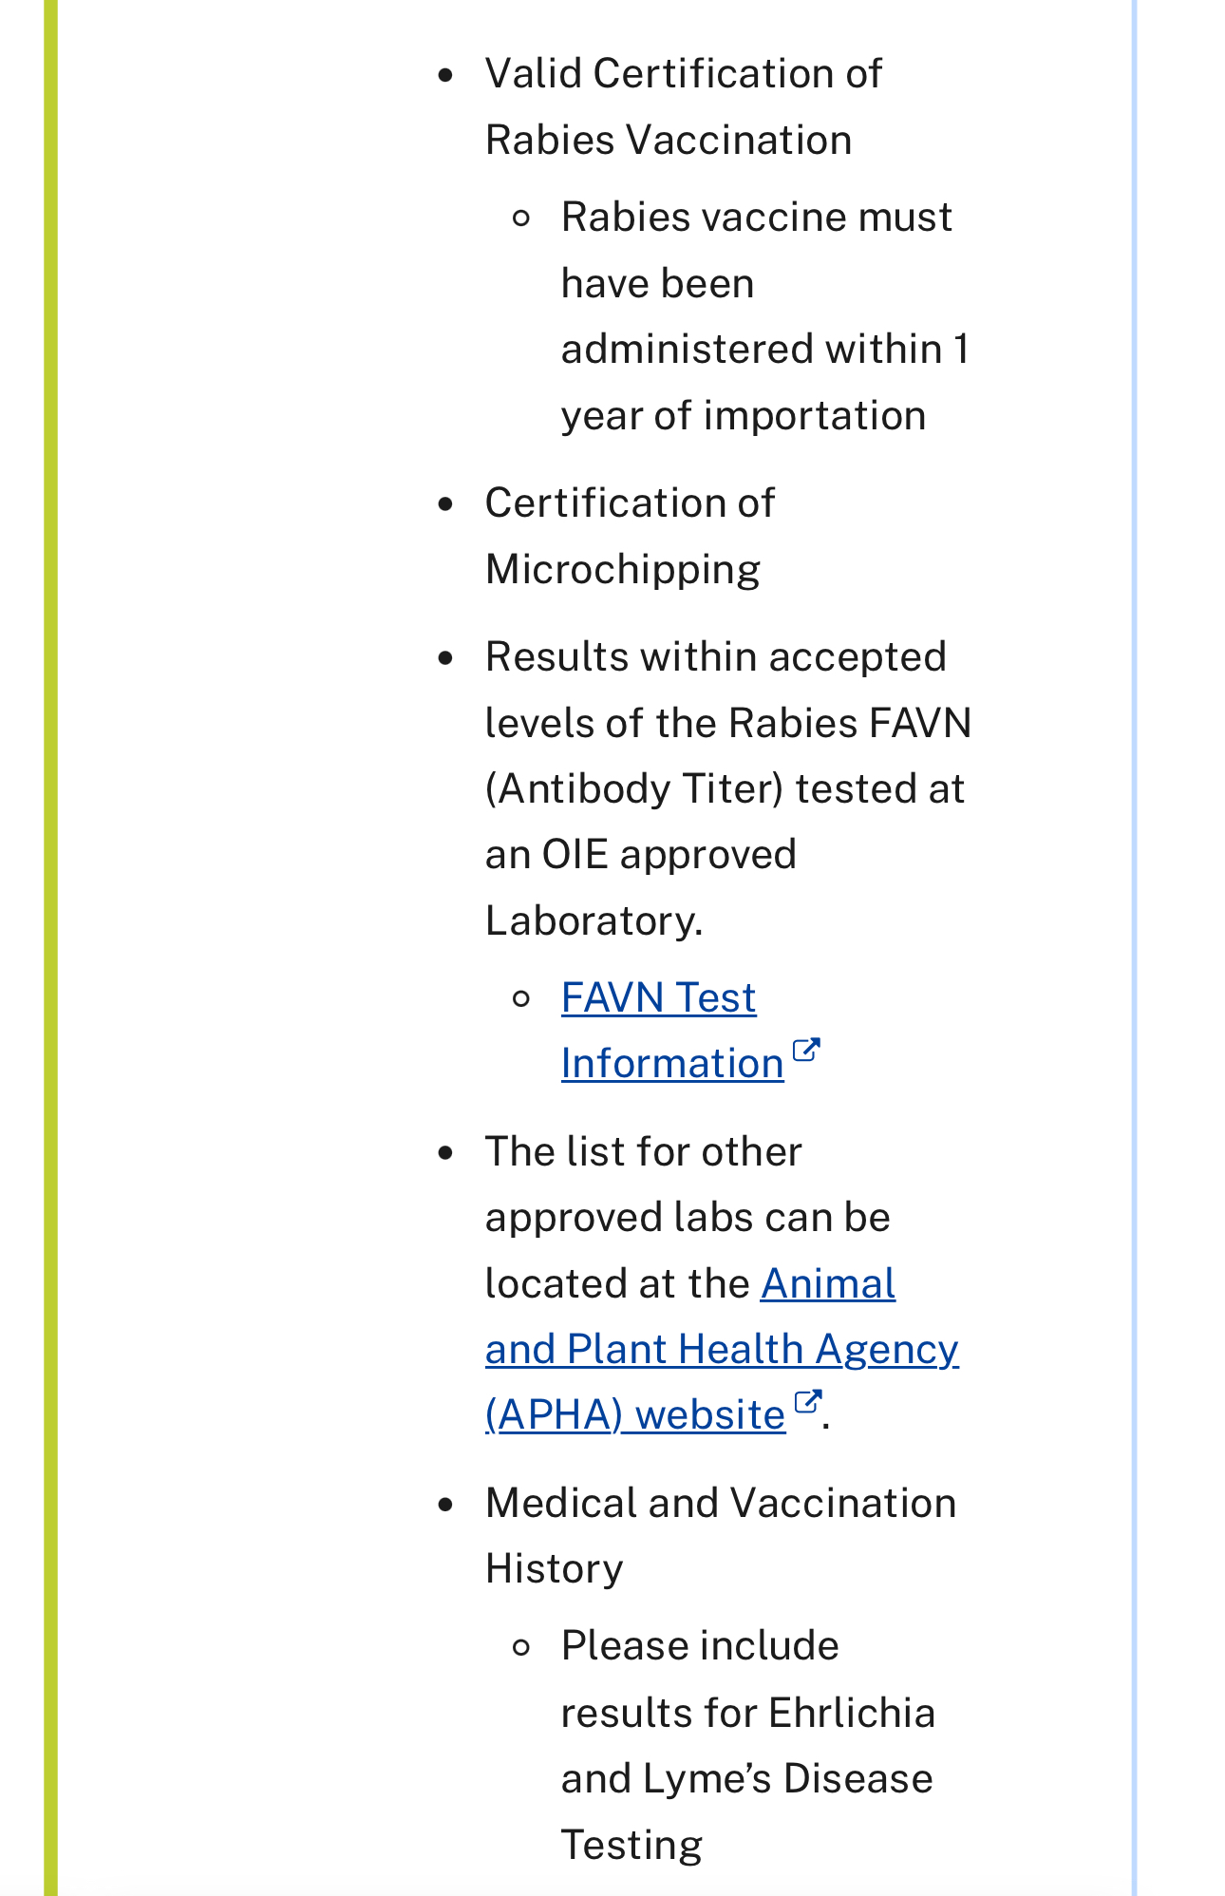Click the Medical and Vaccination History text

[x=721, y=1535]
